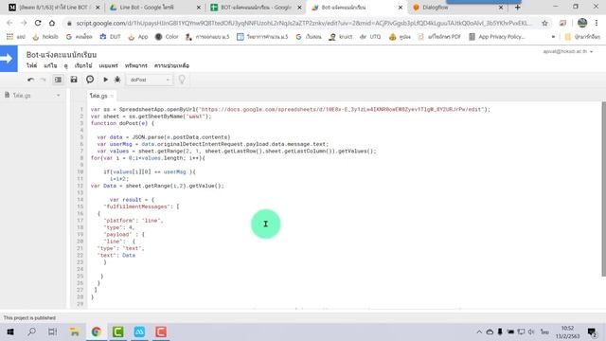The height and width of the screenshot is (341, 606).
Task: Open the UTQ bookmark
Action: click(370, 37)
